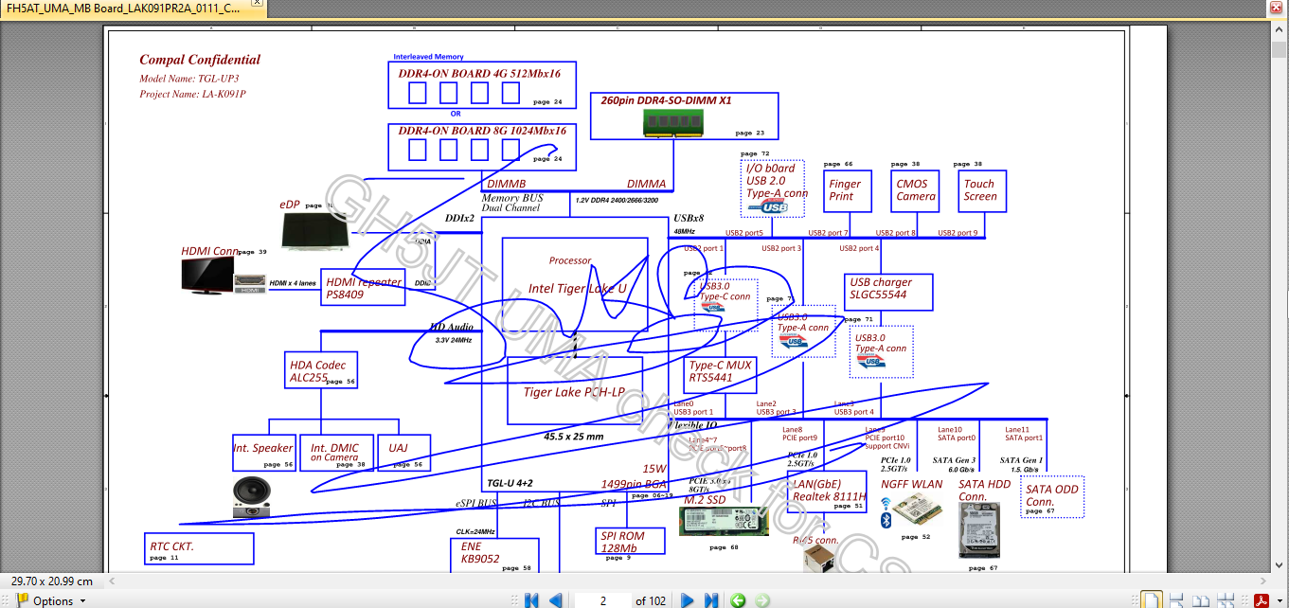Switch to continuous page layout
The width and height of the screenshot is (1289, 608).
(1176, 600)
